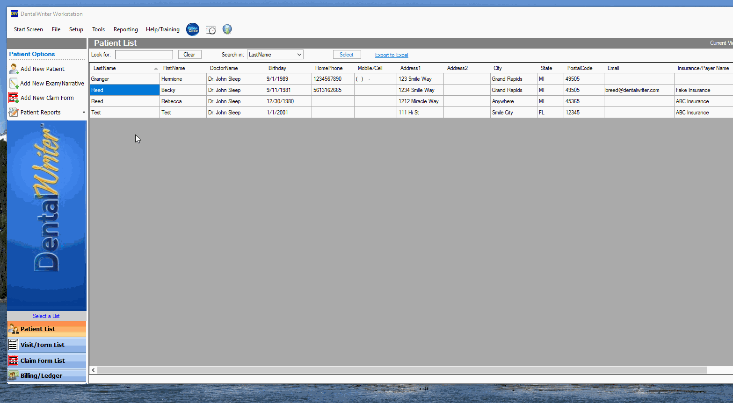Click the Export to Excel link

tap(391, 55)
